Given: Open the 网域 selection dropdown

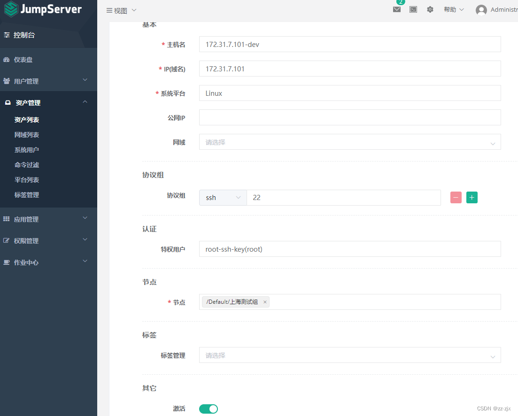Looking at the screenshot, I should tap(493, 142).
